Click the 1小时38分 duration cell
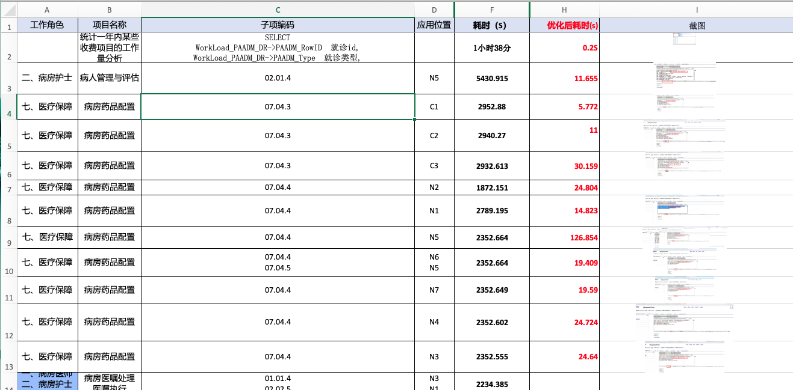The width and height of the screenshot is (793, 390). pos(492,47)
